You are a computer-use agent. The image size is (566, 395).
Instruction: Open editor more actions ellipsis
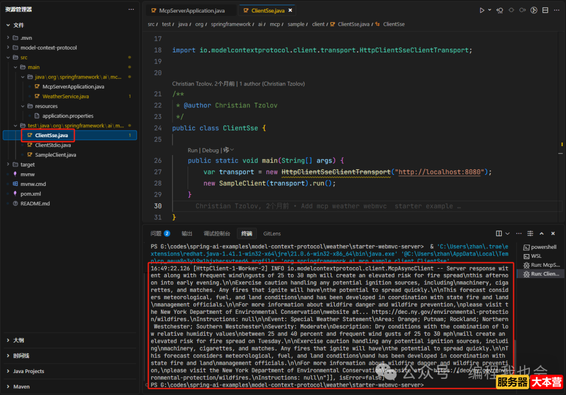(x=557, y=10)
